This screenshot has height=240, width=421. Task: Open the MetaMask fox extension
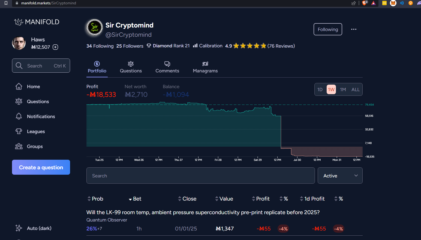pos(393,3)
